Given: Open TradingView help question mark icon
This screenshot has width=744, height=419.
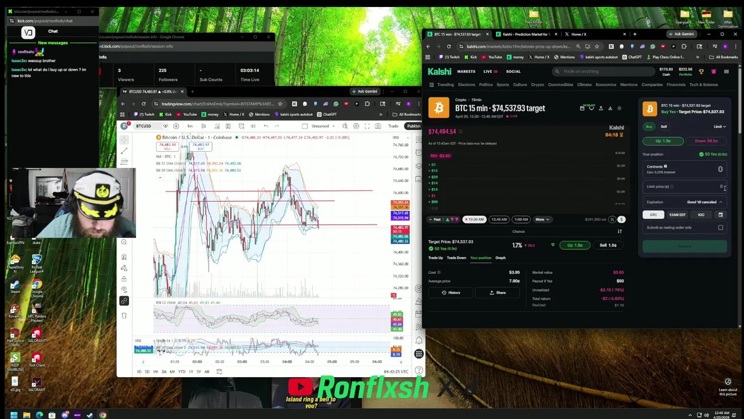Looking at the screenshot, I should click(x=419, y=371).
